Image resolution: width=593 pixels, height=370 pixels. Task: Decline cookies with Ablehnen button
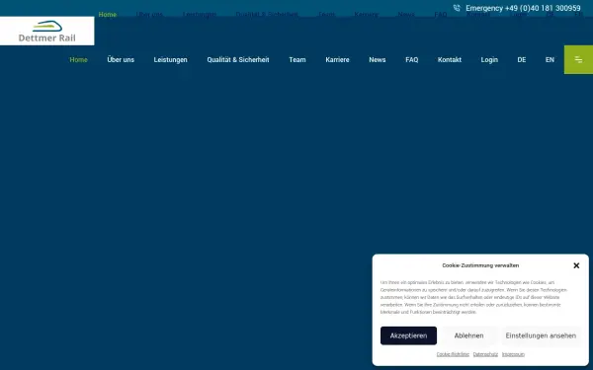pyautogui.click(x=468, y=335)
